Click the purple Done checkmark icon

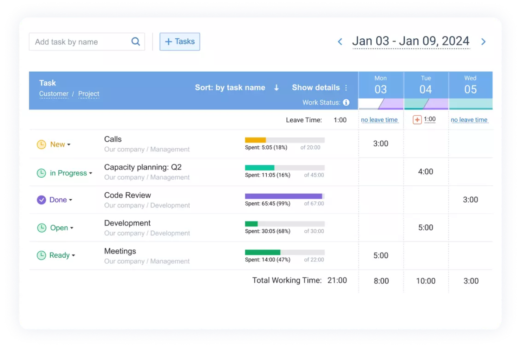coord(41,200)
